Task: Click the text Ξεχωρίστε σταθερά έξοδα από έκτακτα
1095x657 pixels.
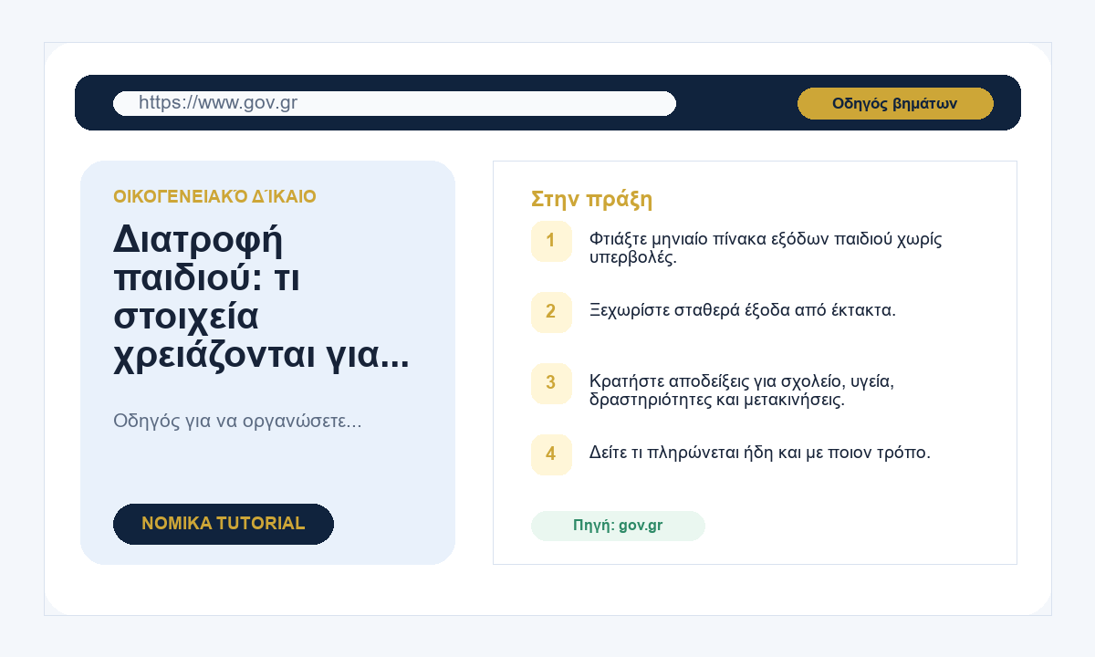Action: 743,310
